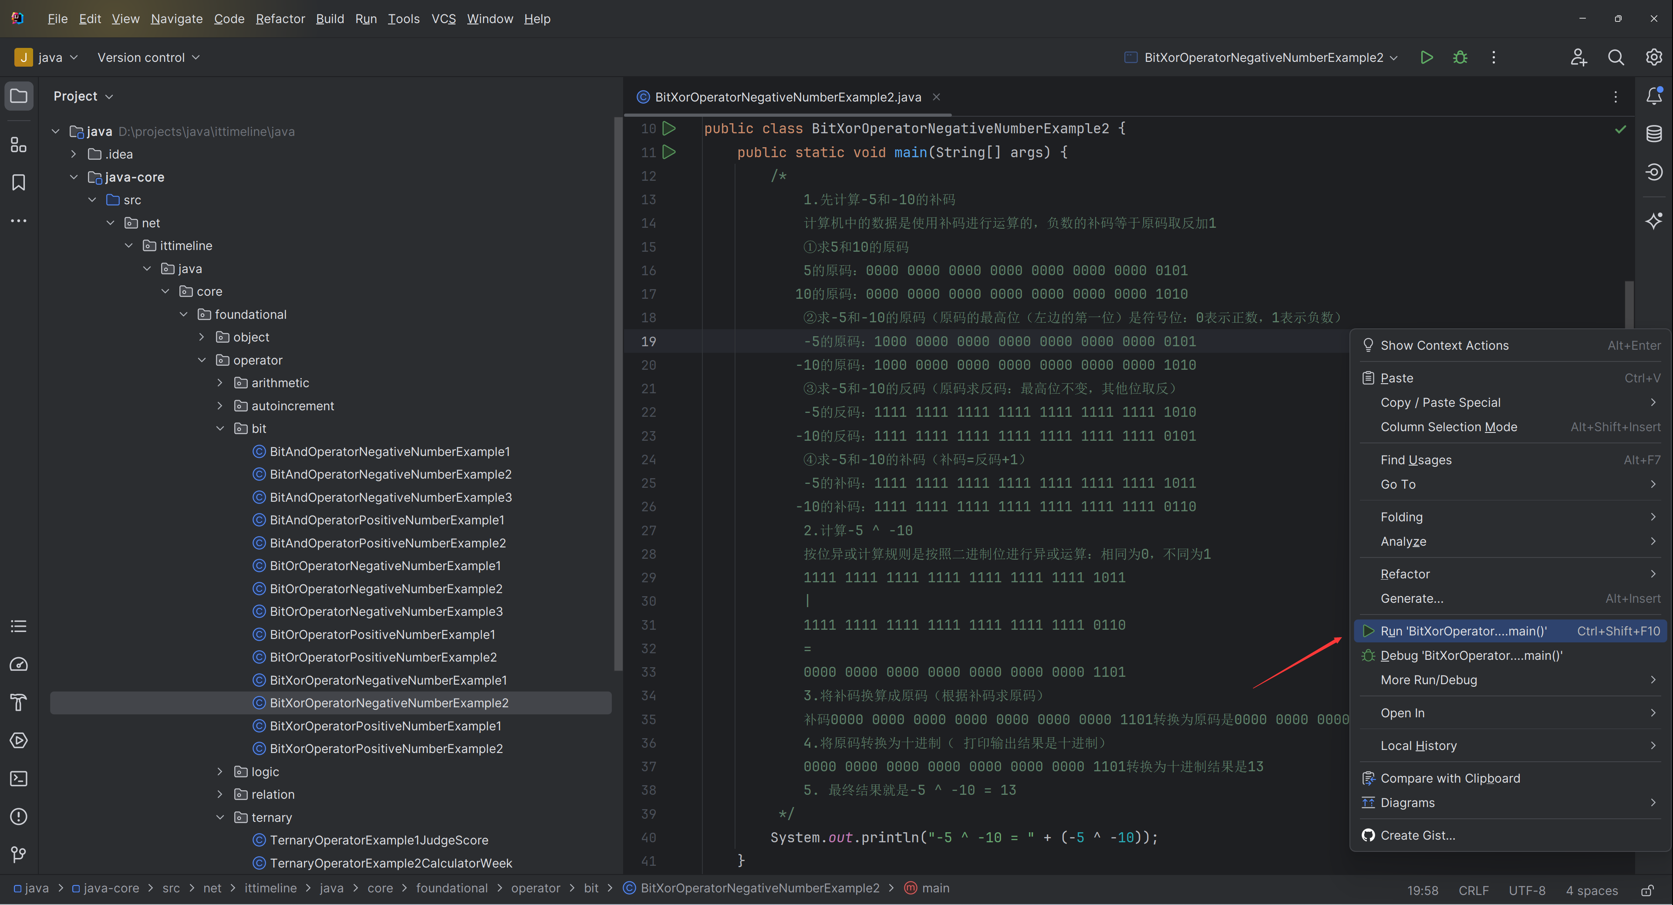Click the Project panel vertical scrollbar
1673x905 pixels.
pyautogui.click(x=617, y=393)
